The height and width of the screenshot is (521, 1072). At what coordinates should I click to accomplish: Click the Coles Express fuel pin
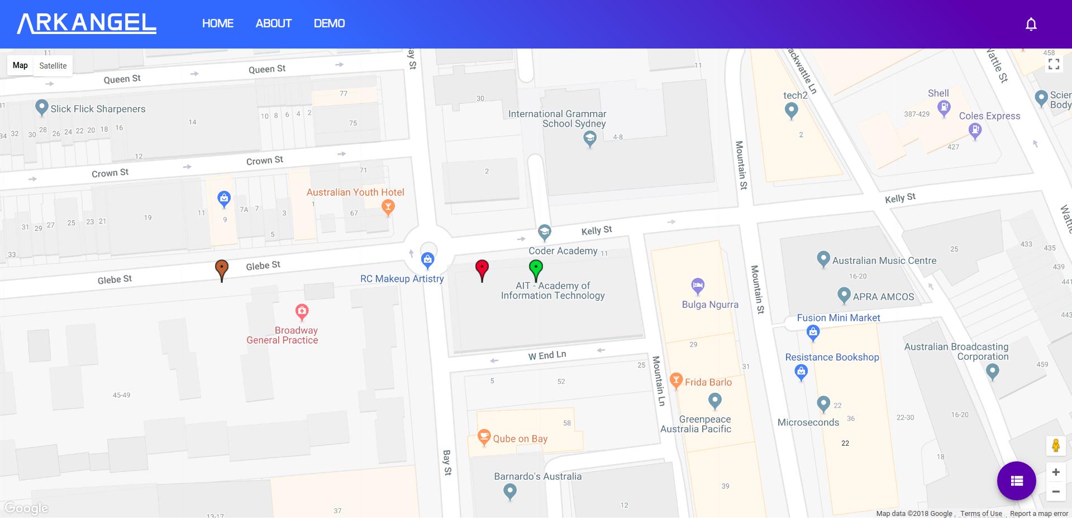(975, 131)
